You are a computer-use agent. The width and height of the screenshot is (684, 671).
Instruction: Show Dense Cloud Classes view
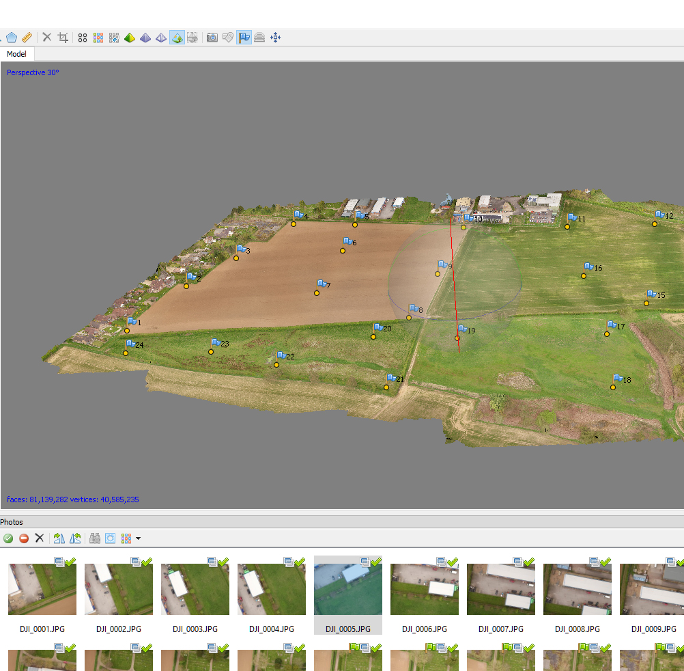pos(114,38)
